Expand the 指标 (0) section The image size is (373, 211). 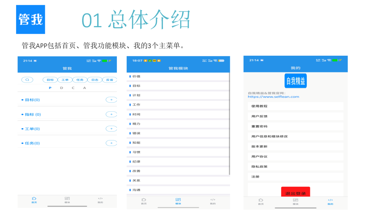point(33,114)
